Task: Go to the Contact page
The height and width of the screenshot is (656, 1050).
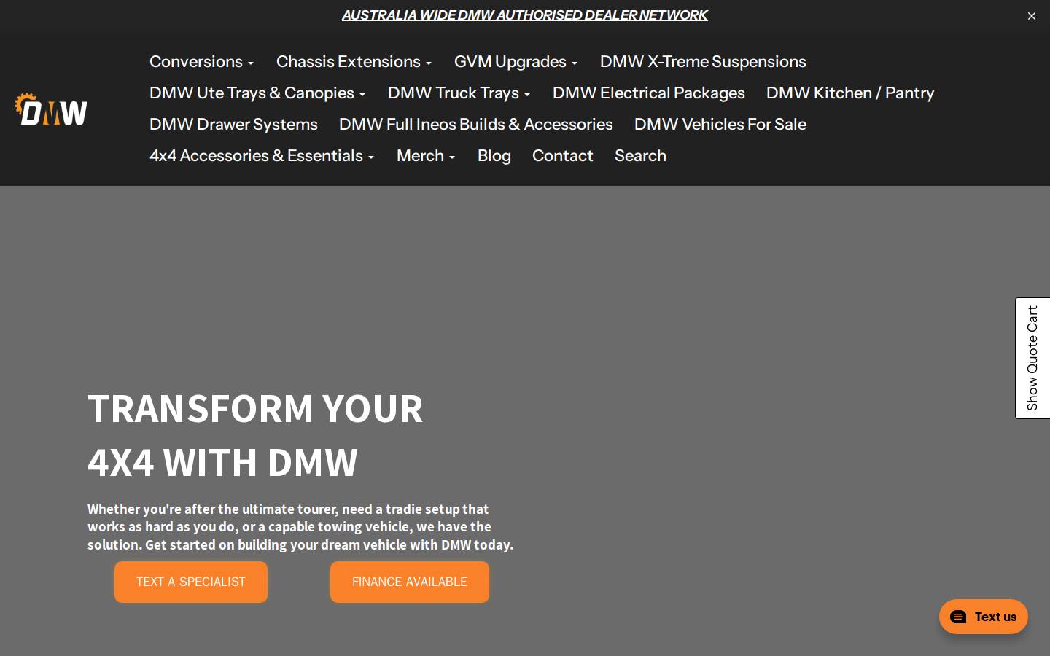Action: (x=562, y=156)
